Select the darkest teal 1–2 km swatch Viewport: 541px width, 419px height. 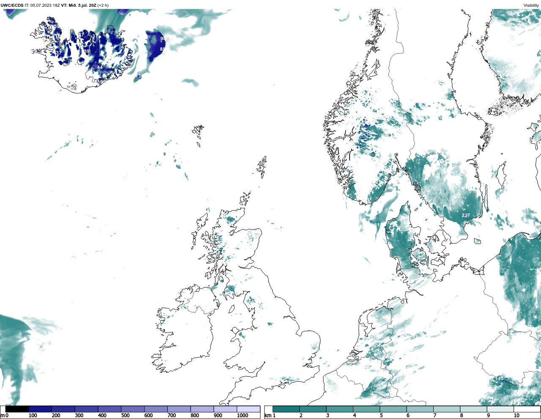tap(286, 409)
